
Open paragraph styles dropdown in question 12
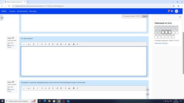point(29,88)
